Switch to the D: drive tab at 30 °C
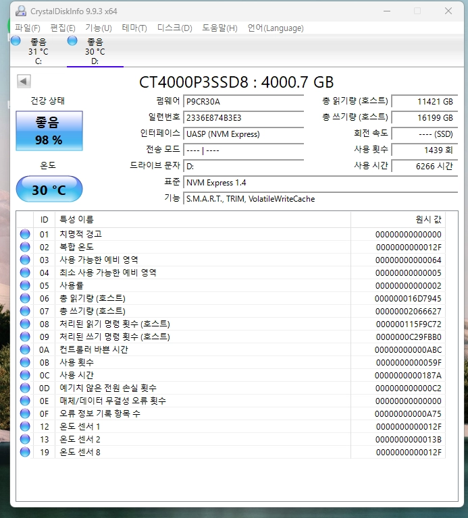Image resolution: width=468 pixels, height=518 pixels. tap(95, 51)
